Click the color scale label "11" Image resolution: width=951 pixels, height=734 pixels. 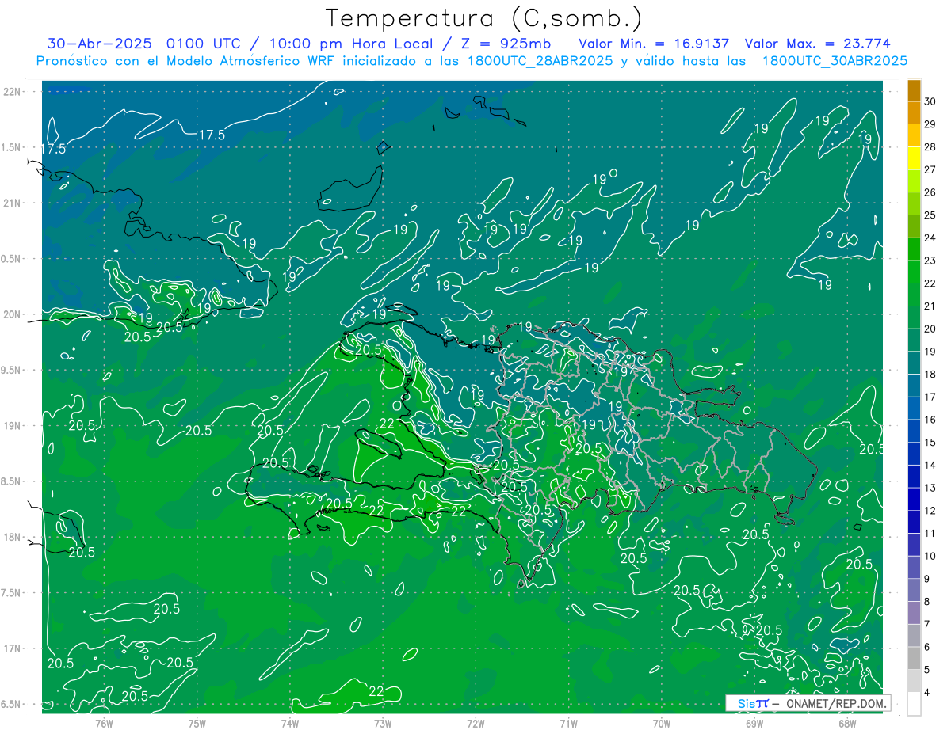(930, 534)
